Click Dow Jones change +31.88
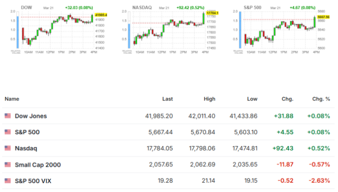 pyautogui.click(x=283, y=116)
